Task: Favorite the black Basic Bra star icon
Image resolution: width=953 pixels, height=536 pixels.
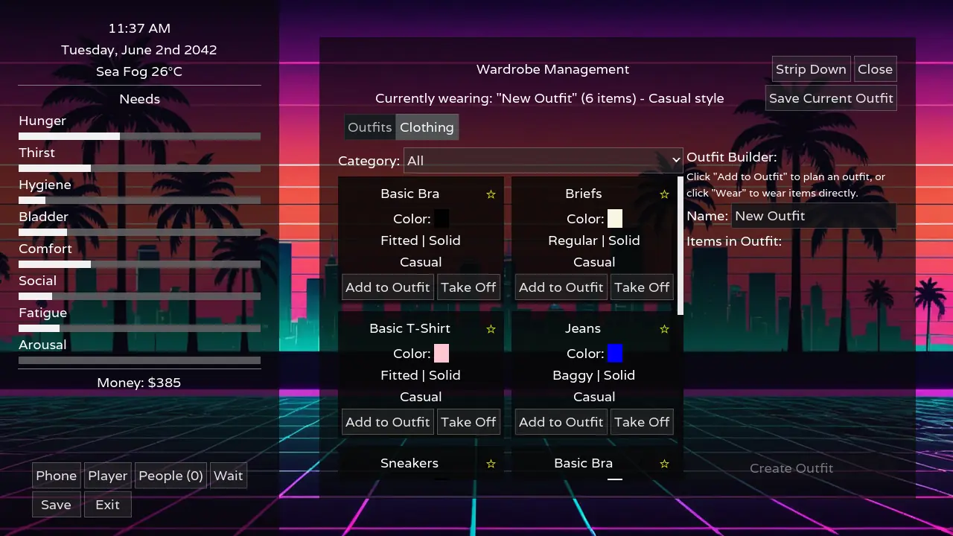Action: click(x=491, y=194)
